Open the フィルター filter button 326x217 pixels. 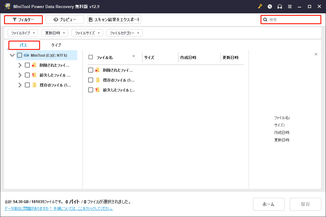point(24,20)
